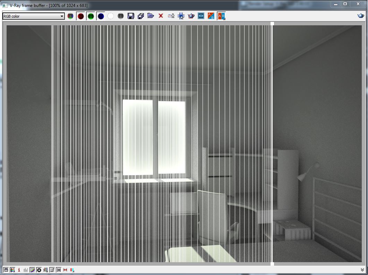
Task: Click the teapot icon at toolbar's right end
Action: point(361,16)
